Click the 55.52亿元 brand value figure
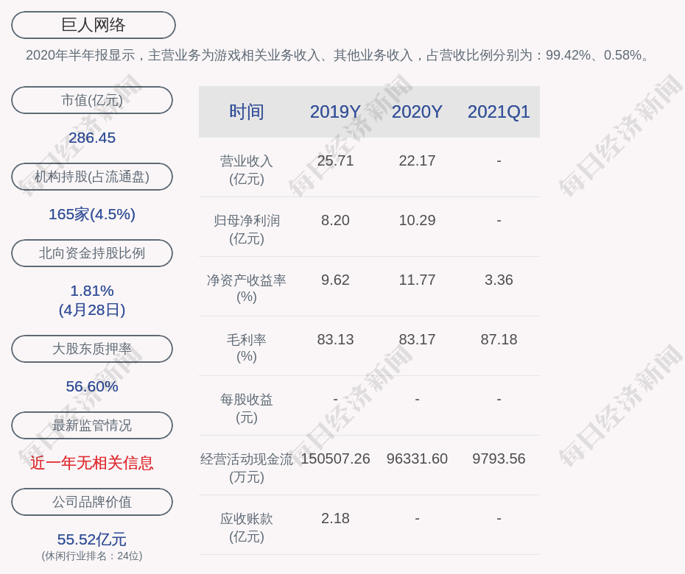Viewport: 685px width, 574px height. pos(92,539)
